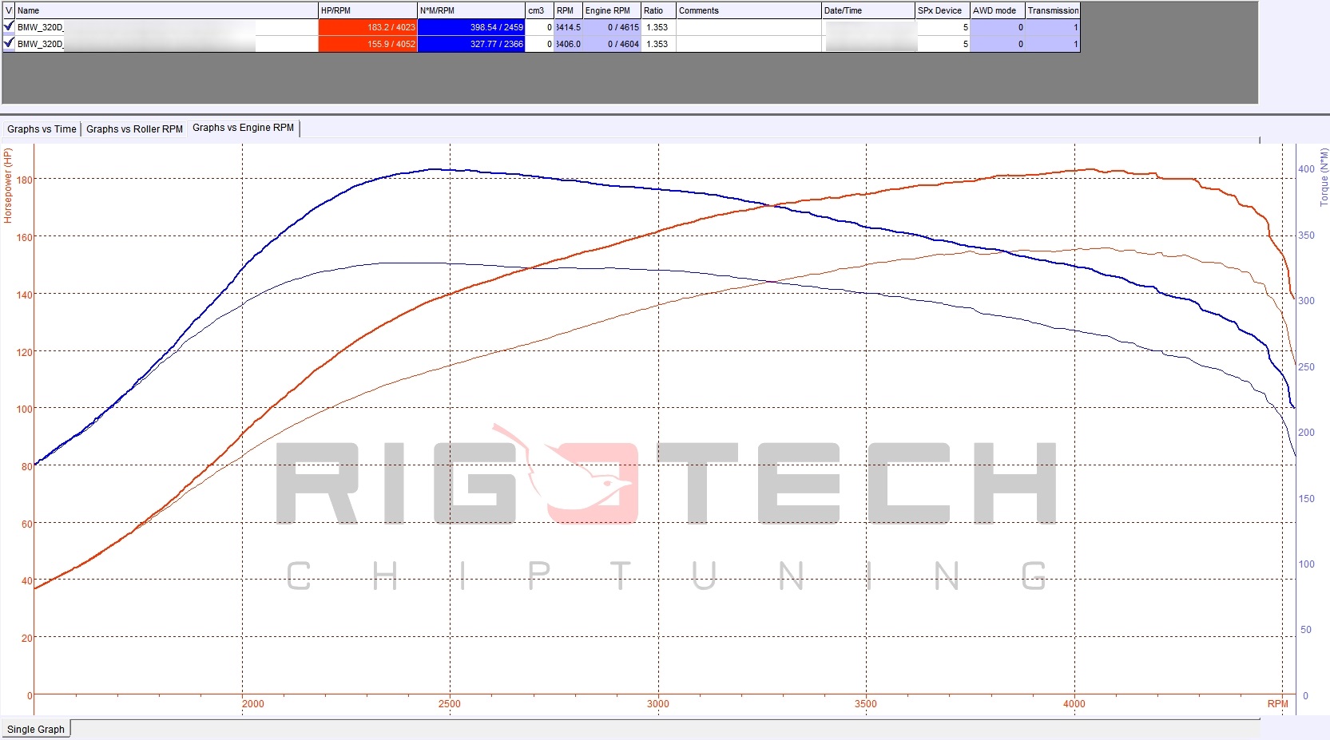Viewport: 1330px width, 740px height.
Task: Click the cm3 column header
Action: 539,10
